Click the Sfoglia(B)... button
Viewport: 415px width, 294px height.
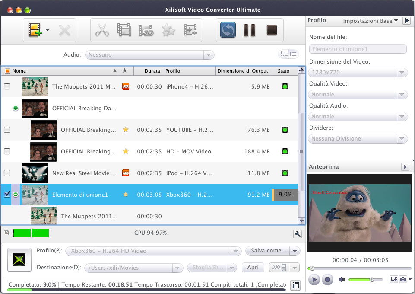pos(207,268)
